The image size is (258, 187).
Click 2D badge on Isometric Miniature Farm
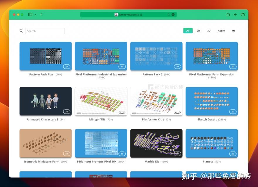pyautogui.click(x=67, y=154)
